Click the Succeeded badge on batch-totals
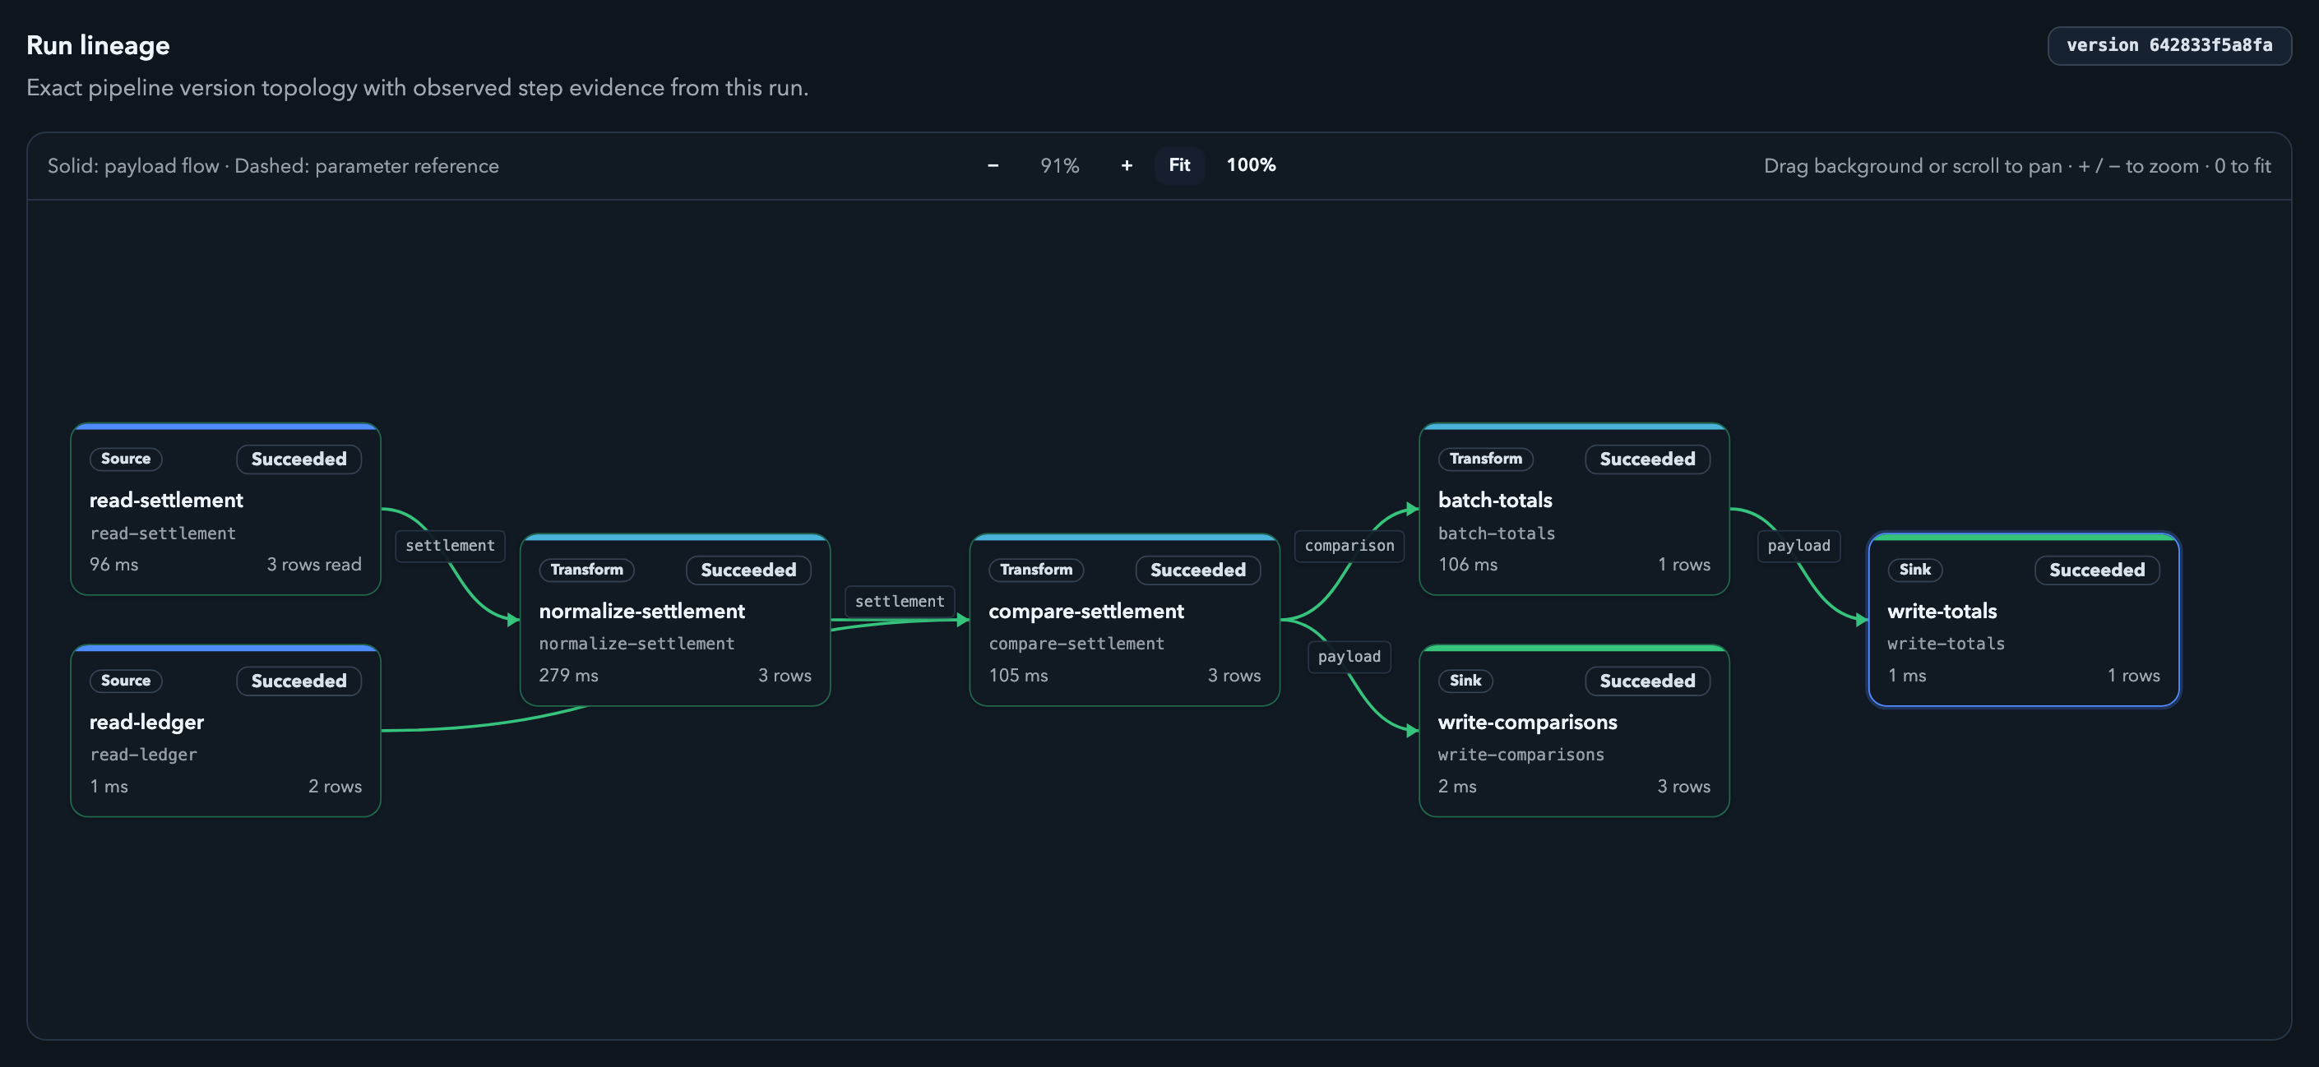The height and width of the screenshot is (1067, 2319). pyautogui.click(x=1646, y=459)
